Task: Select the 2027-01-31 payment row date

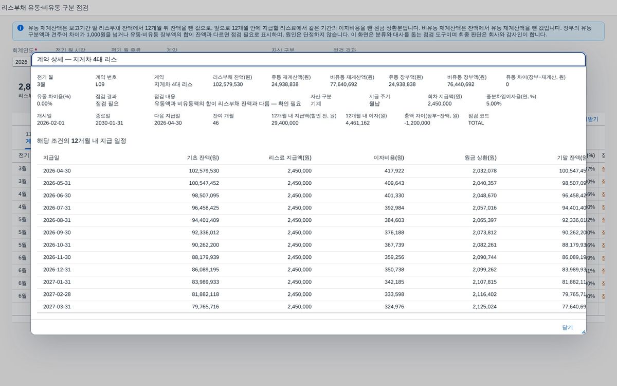Action: pos(57,282)
